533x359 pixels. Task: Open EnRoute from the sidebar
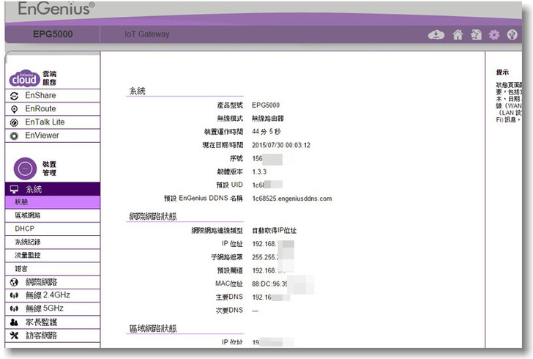pyautogui.click(x=40, y=109)
